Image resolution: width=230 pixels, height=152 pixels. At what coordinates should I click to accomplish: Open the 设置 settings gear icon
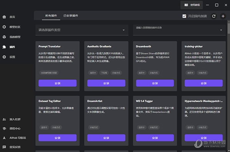(4, 57)
